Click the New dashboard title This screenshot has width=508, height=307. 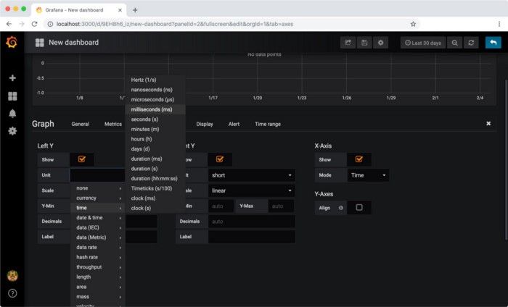point(73,42)
